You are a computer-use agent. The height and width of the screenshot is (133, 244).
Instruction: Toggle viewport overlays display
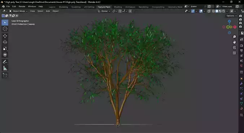pos(201,11)
